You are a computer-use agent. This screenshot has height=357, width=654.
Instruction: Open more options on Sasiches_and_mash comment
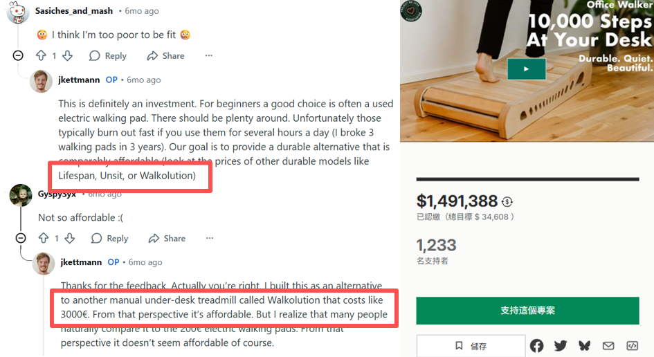pyautogui.click(x=208, y=56)
